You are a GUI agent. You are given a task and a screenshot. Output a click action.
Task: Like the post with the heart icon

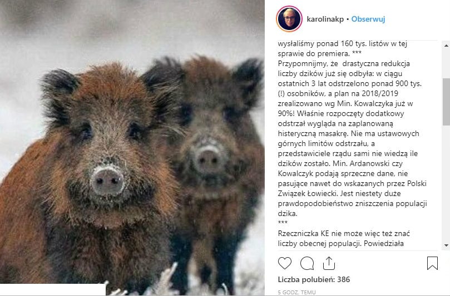pyautogui.click(x=285, y=263)
